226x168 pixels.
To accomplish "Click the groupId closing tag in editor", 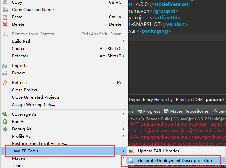I will tap(164, 11).
